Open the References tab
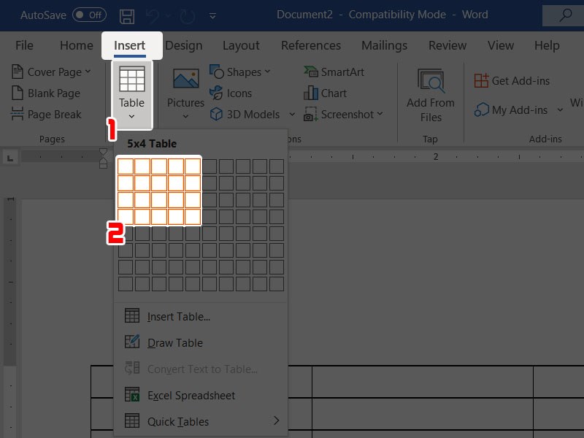 point(311,45)
